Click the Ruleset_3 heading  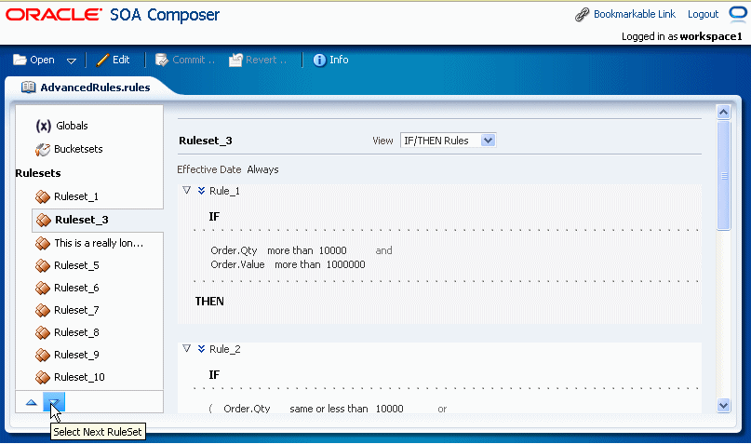206,141
